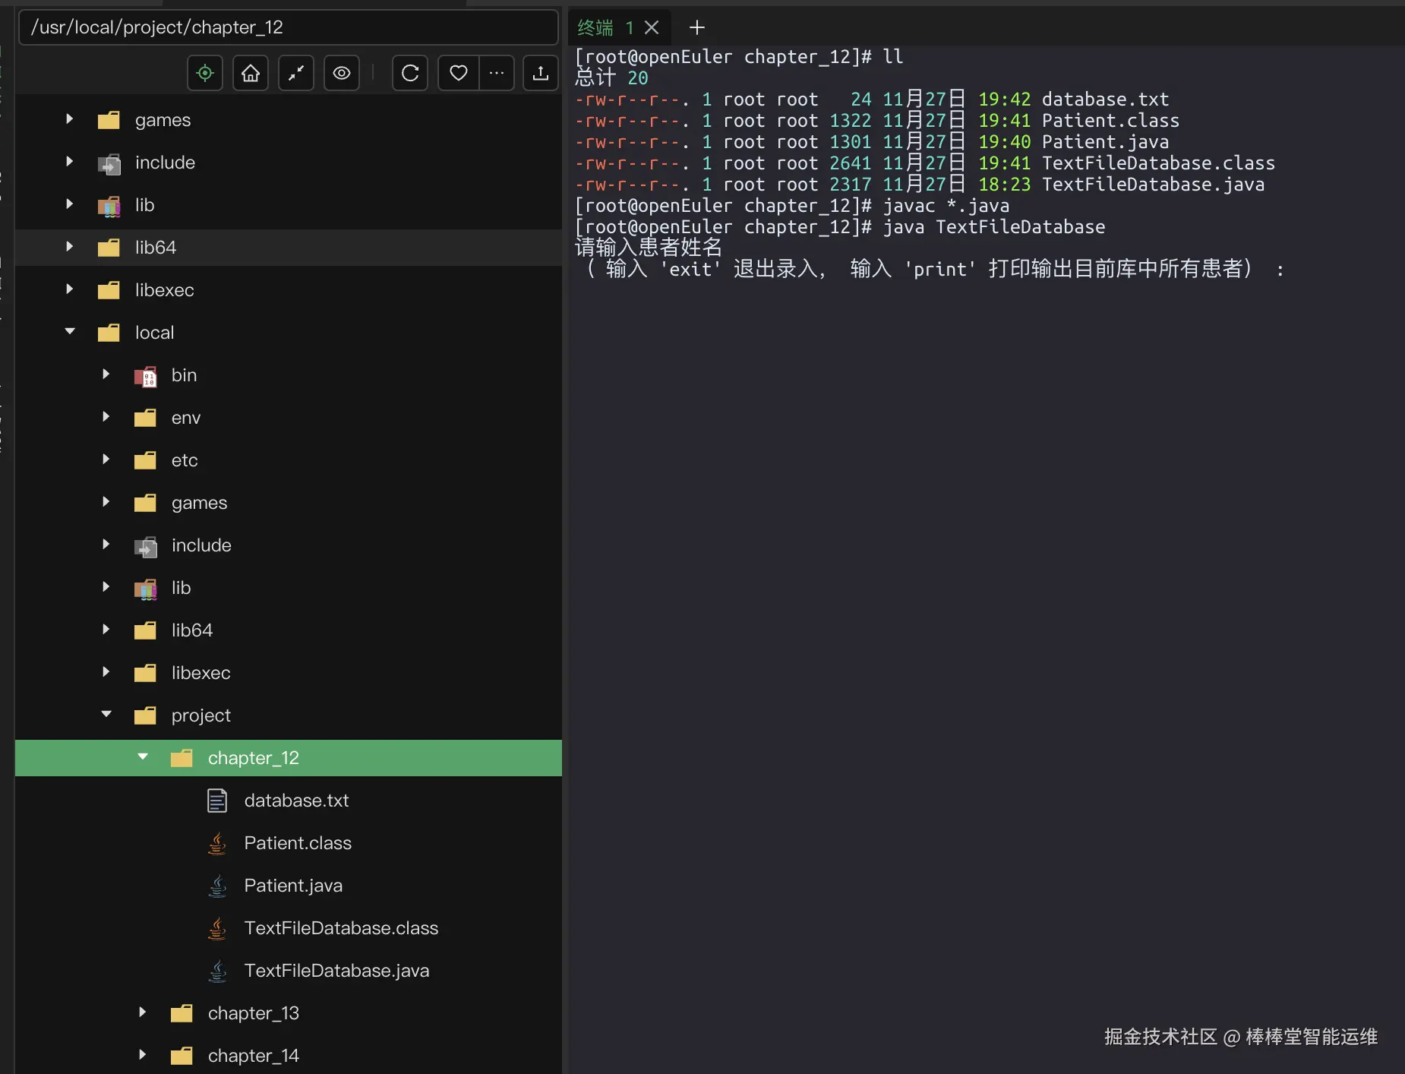Expand the chapter_13 folder
This screenshot has height=1074, width=1405.
point(143,1012)
